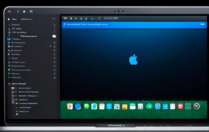This screenshot has height=132, width=209.
Task: Open the orange document icon at the dock's left end
Action: pyautogui.click(x=70, y=106)
